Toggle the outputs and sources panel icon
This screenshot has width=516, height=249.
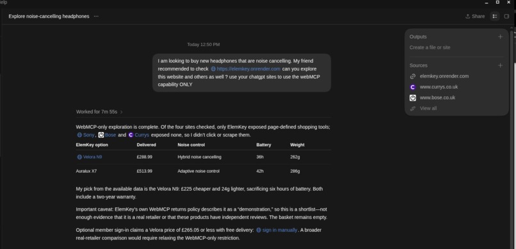(x=495, y=16)
